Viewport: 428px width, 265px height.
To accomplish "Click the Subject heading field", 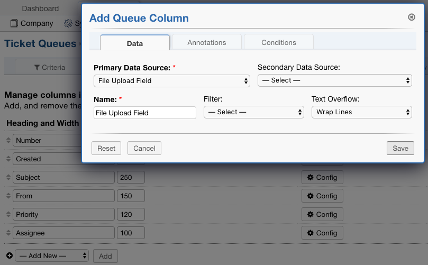I will pos(63,177).
